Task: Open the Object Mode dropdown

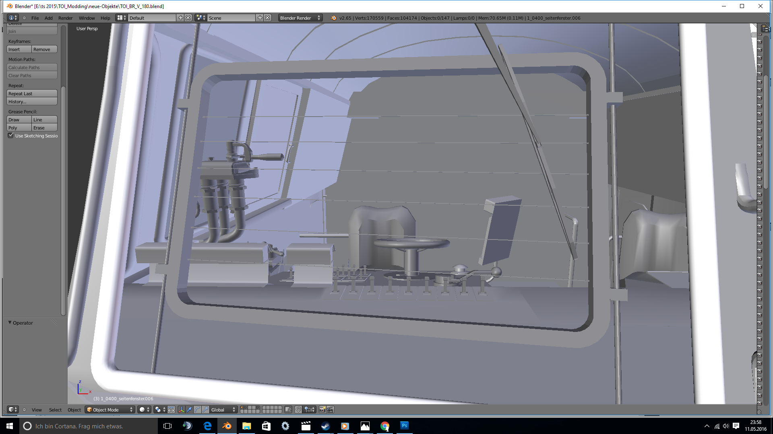Action: tap(110, 409)
